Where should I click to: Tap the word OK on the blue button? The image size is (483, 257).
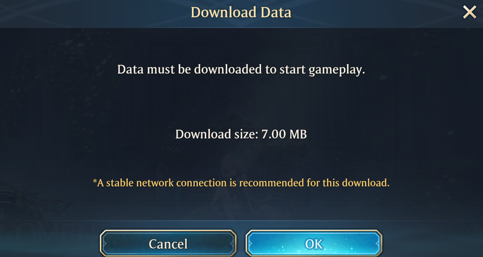tap(314, 244)
